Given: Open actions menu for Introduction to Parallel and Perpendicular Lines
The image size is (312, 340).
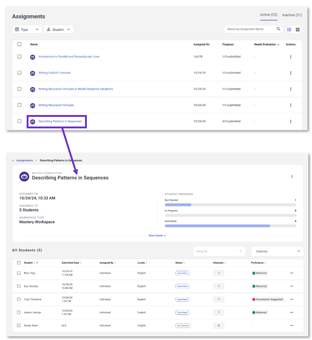Looking at the screenshot, I should click(x=290, y=57).
